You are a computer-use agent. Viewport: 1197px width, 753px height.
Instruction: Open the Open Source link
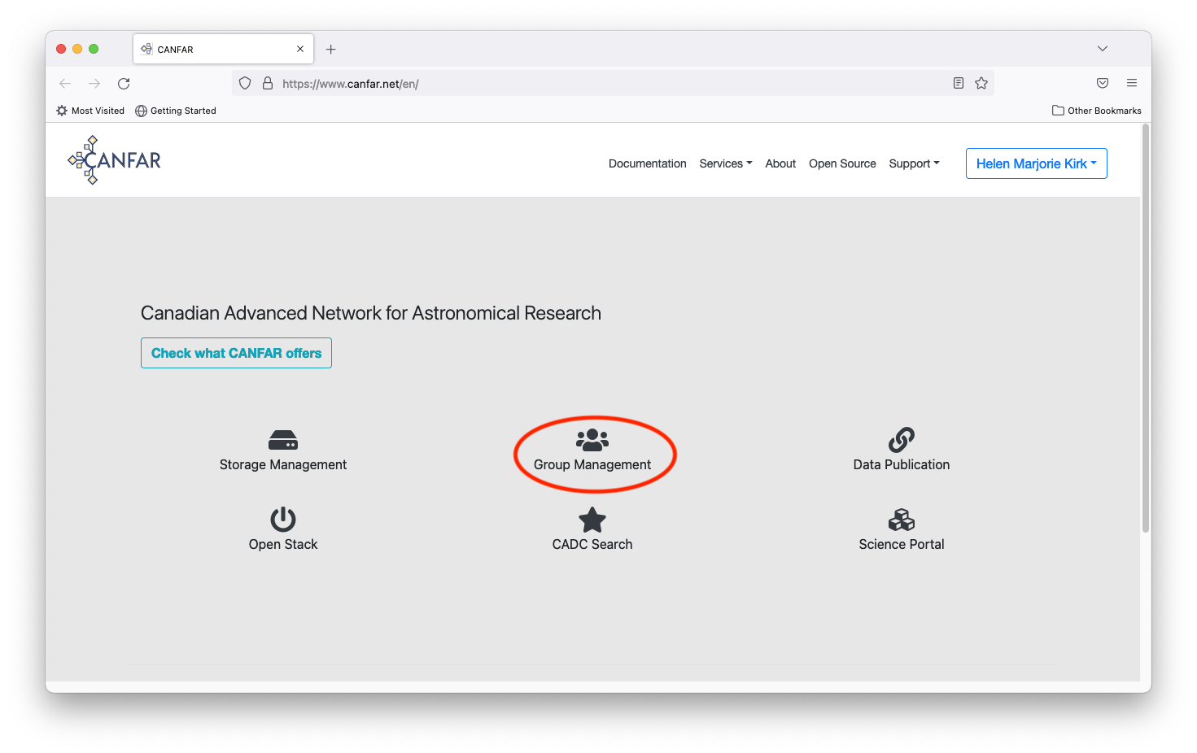[x=842, y=163]
